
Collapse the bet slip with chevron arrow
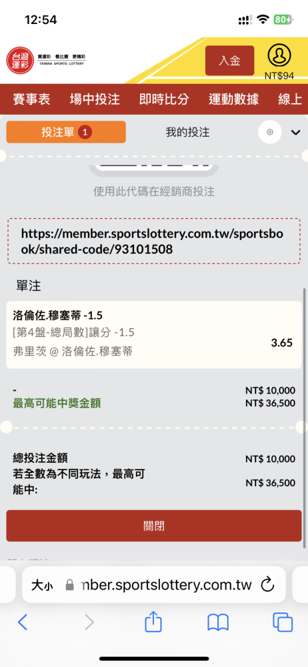295,132
